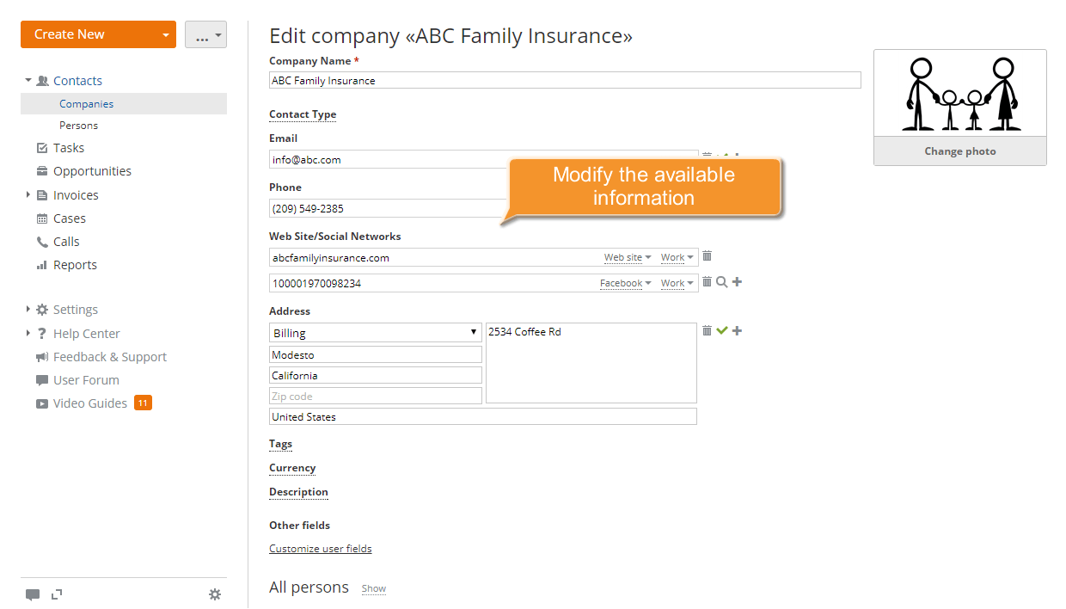The image size is (1066, 609).
Task: Open the gear icon in sidebar footer
Action: coord(215,594)
